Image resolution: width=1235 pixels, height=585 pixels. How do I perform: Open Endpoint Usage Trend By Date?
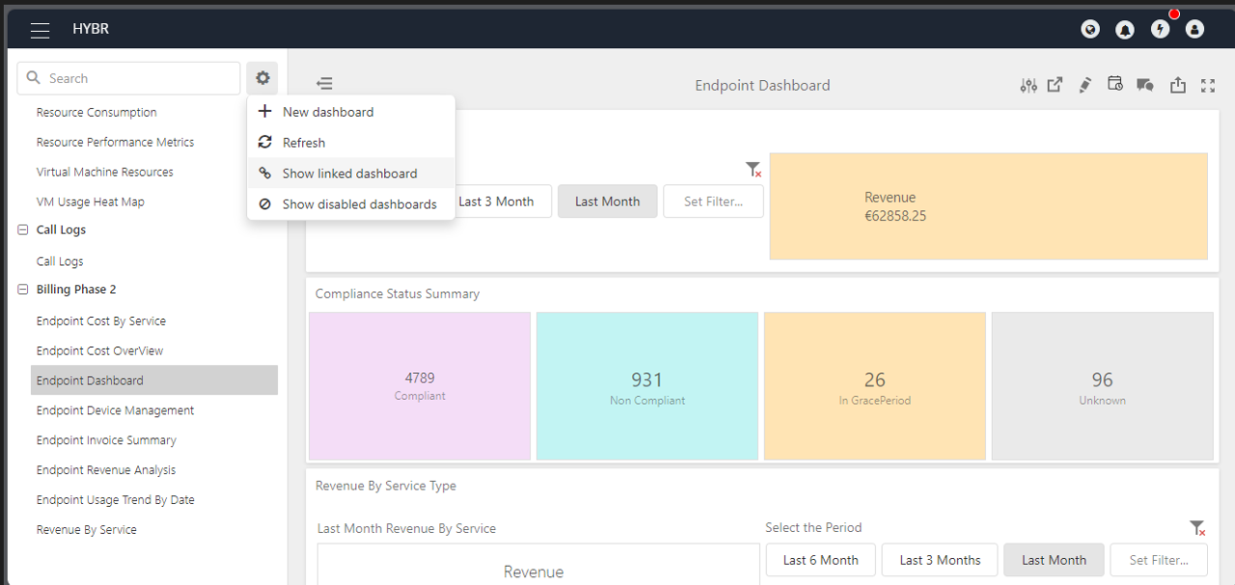click(116, 500)
